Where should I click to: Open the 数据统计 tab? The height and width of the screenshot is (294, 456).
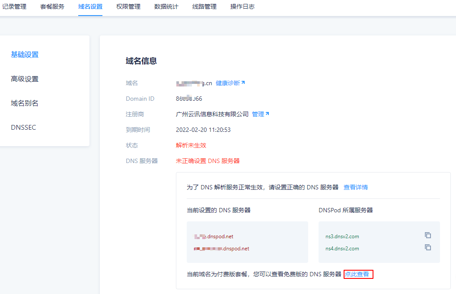(166, 7)
